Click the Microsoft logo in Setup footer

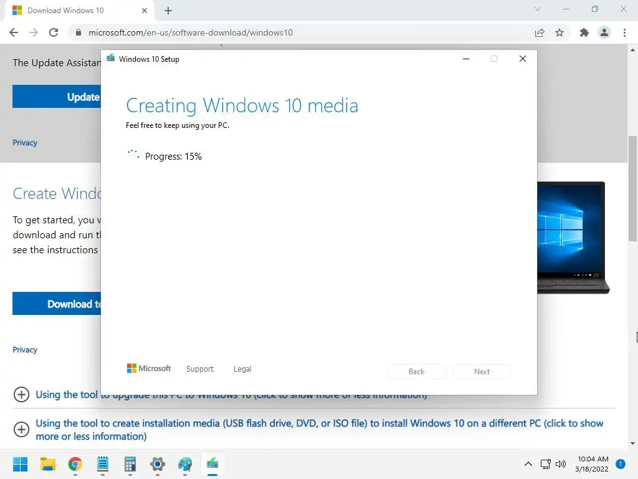point(149,368)
